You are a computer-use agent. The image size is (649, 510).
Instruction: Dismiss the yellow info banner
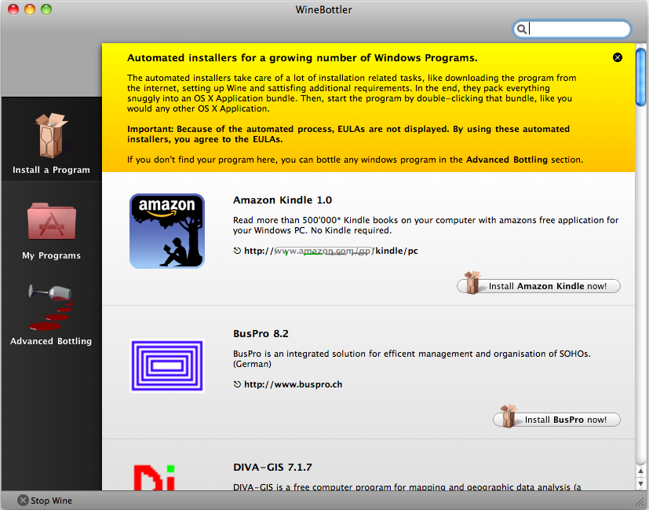[x=618, y=57]
